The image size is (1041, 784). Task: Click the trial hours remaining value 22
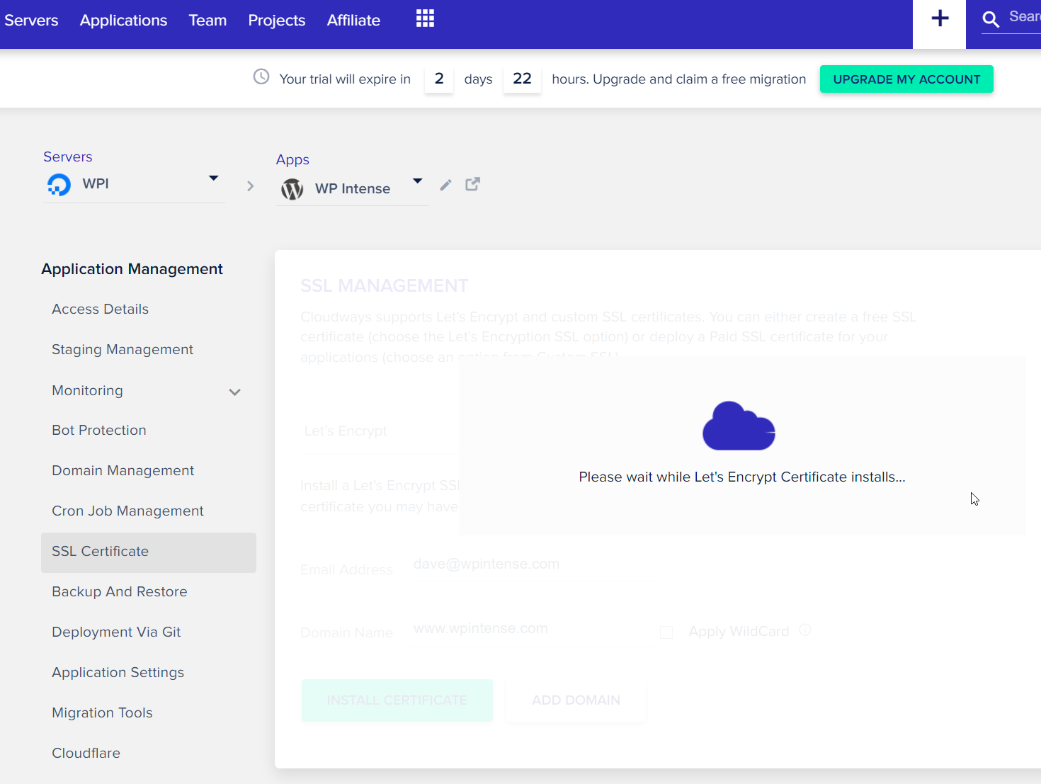[x=522, y=79]
